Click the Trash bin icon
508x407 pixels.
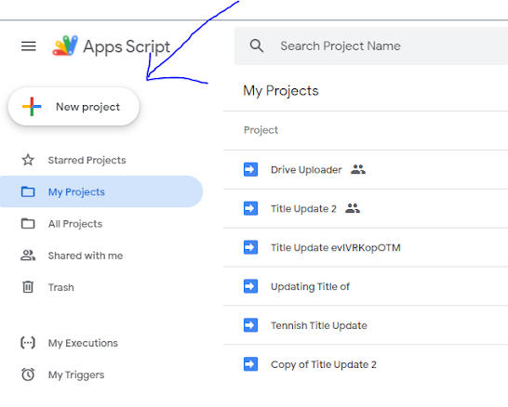(28, 287)
